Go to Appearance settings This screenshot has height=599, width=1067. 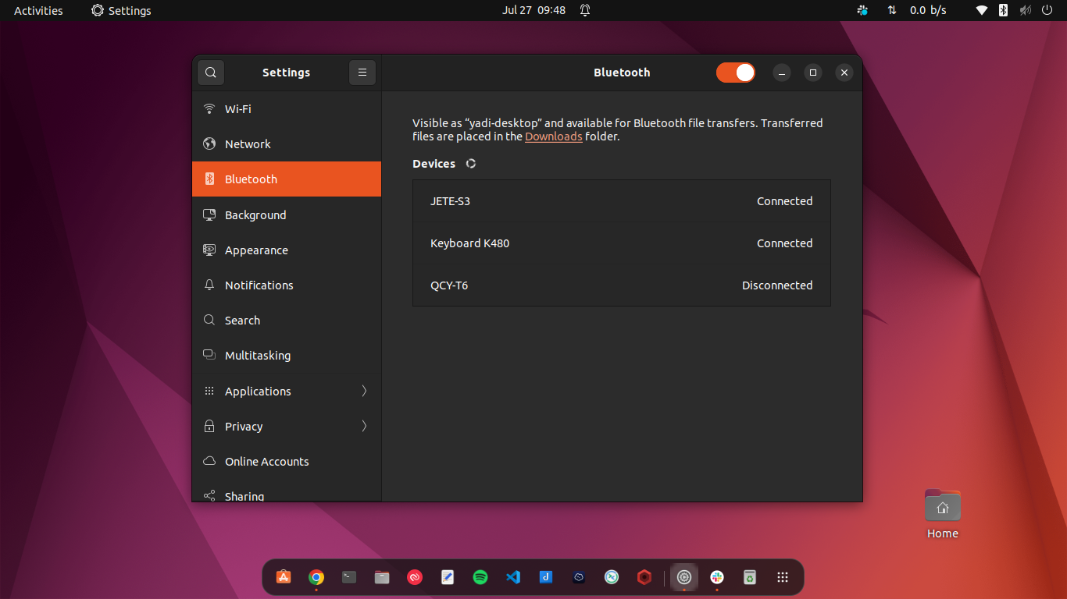[x=287, y=250]
